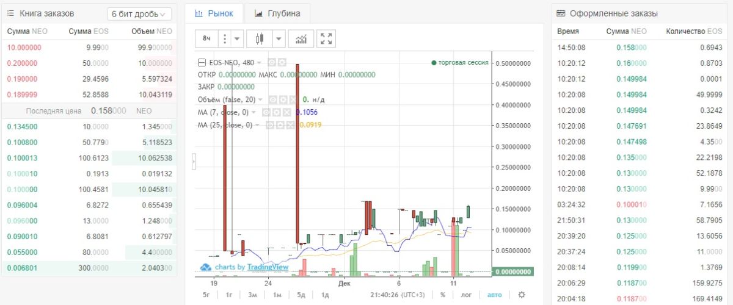Toggle авто scale mode
Screen dimensions: 733x305
[x=494, y=295]
